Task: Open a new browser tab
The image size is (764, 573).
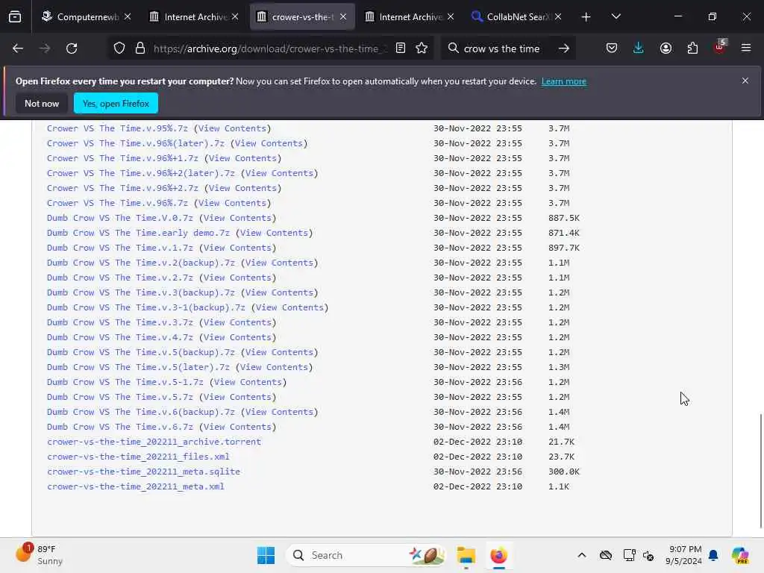Action: coord(586,17)
